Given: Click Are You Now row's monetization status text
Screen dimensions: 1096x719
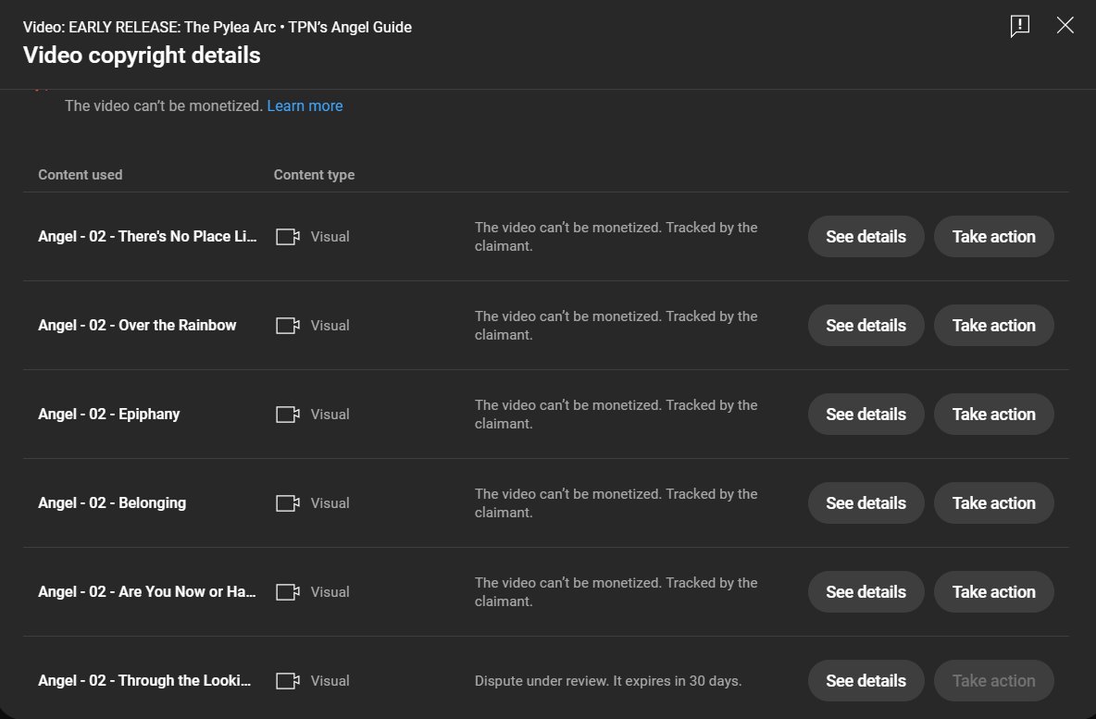Looking at the screenshot, I should click(x=616, y=591).
